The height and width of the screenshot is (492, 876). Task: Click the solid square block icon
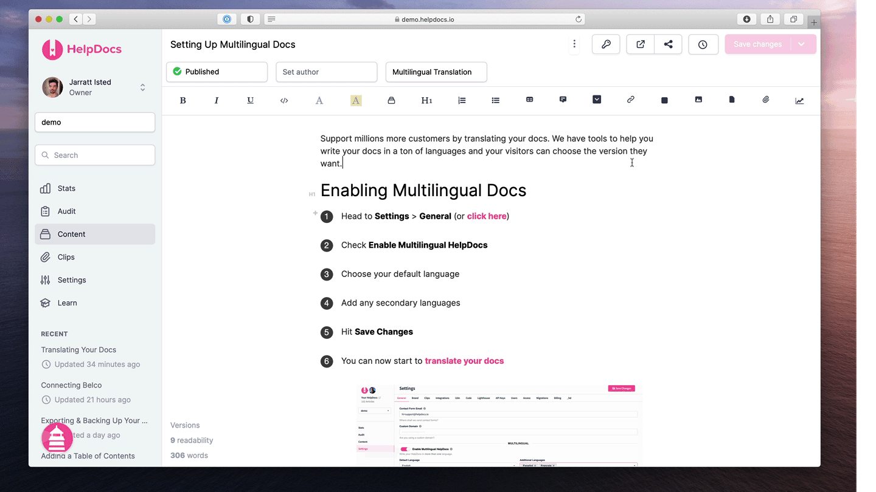tap(664, 100)
